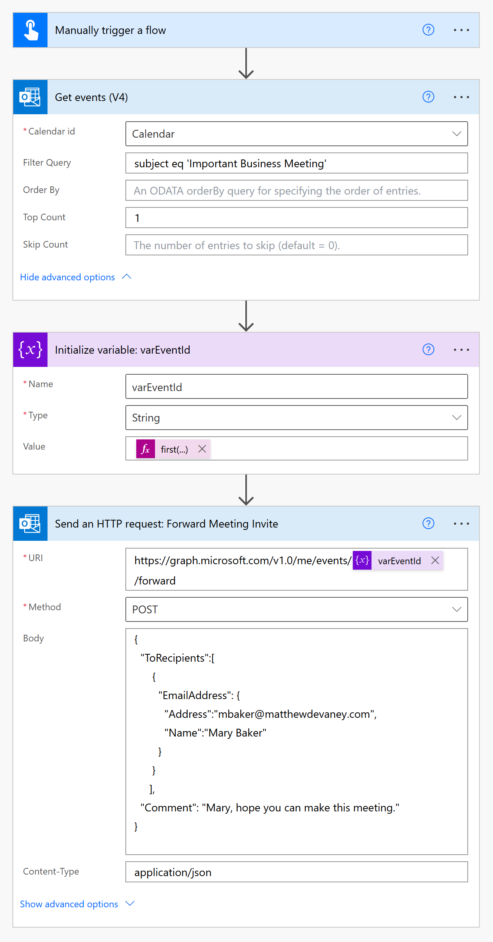Click the Manually trigger a flow hand icon
This screenshot has width=493, height=942.
pyautogui.click(x=30, y=30)
